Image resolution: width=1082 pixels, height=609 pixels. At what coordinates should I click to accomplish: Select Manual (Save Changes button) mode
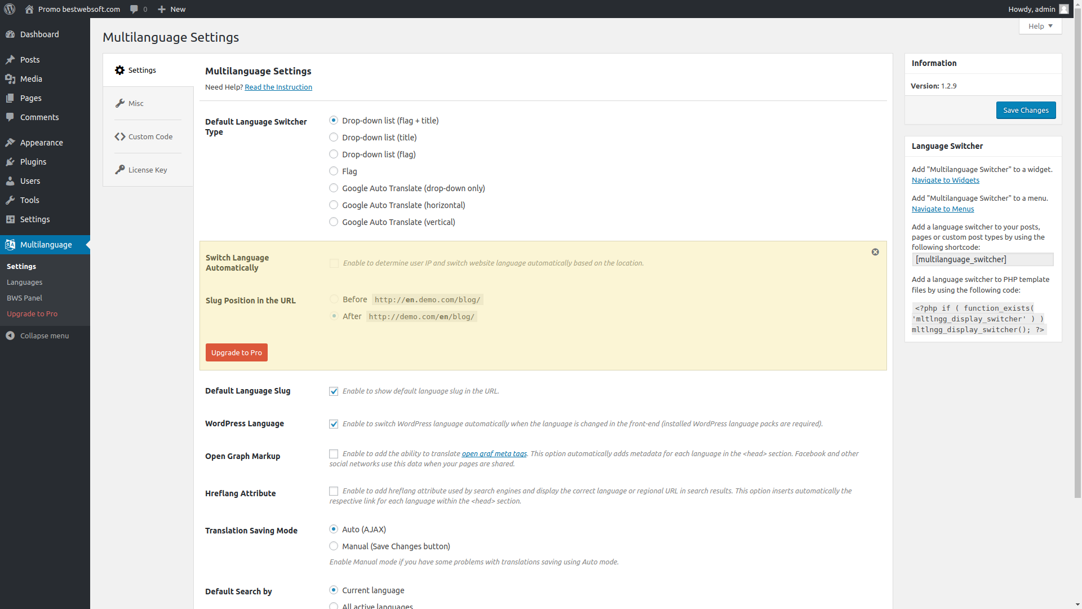[334, 546]
